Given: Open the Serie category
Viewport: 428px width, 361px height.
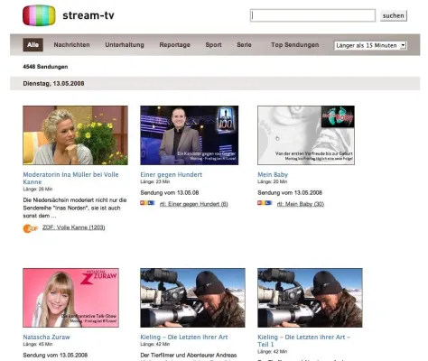Looking at the screenshot, I should (x=244, y=45).
